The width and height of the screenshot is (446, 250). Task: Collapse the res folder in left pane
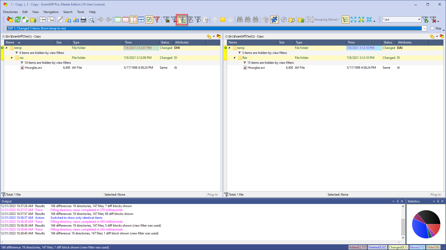coord(11,58)
